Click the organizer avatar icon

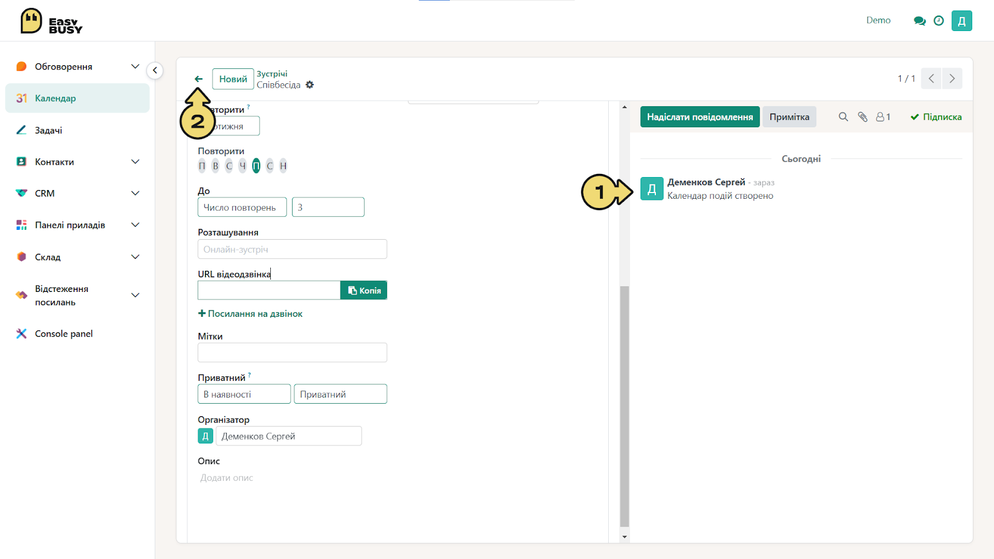(x=206, y=436)
